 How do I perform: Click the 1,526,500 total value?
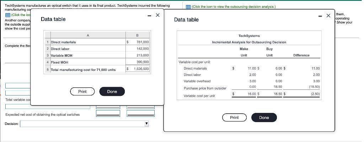tap(138, 69)
